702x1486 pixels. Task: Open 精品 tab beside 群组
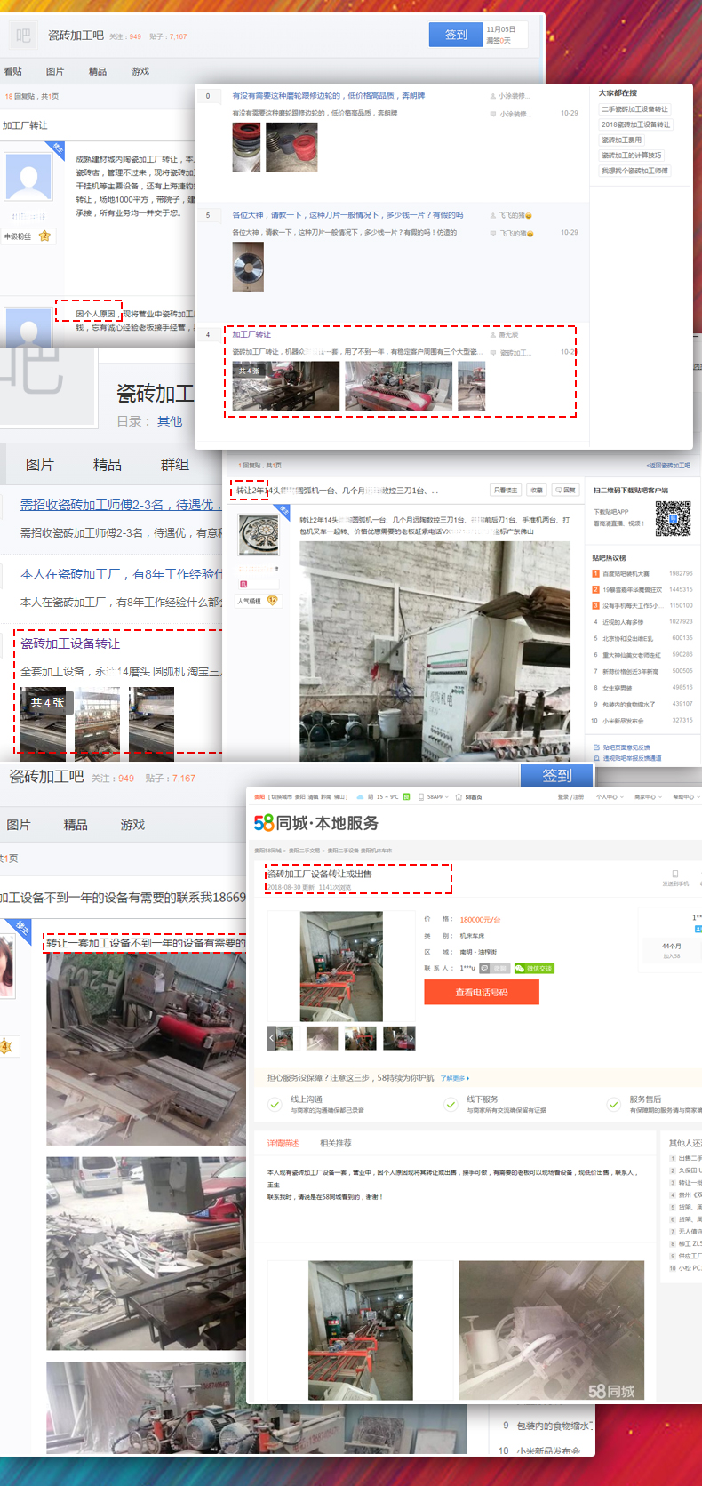(107, 465)
